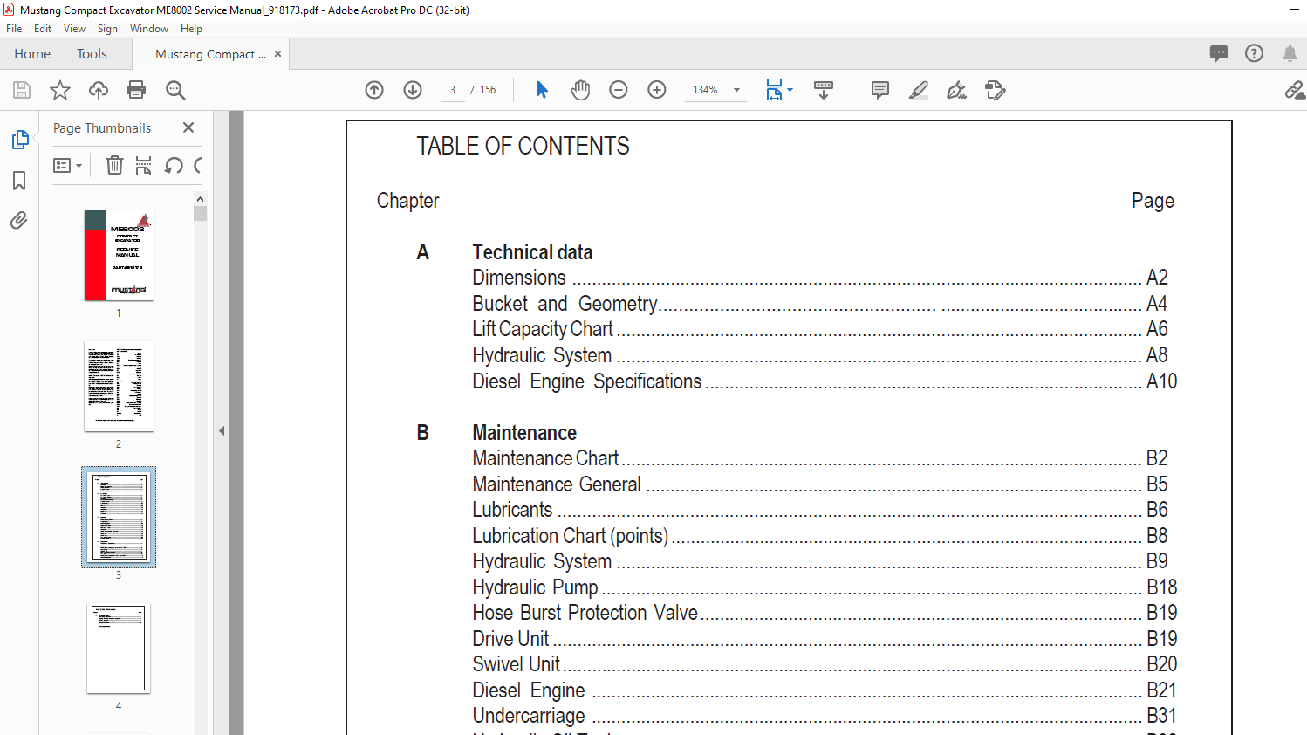Viewport: 1307px width, 735px height.
Task: Switch to the Home tab
Action: (x=32, y=54)
